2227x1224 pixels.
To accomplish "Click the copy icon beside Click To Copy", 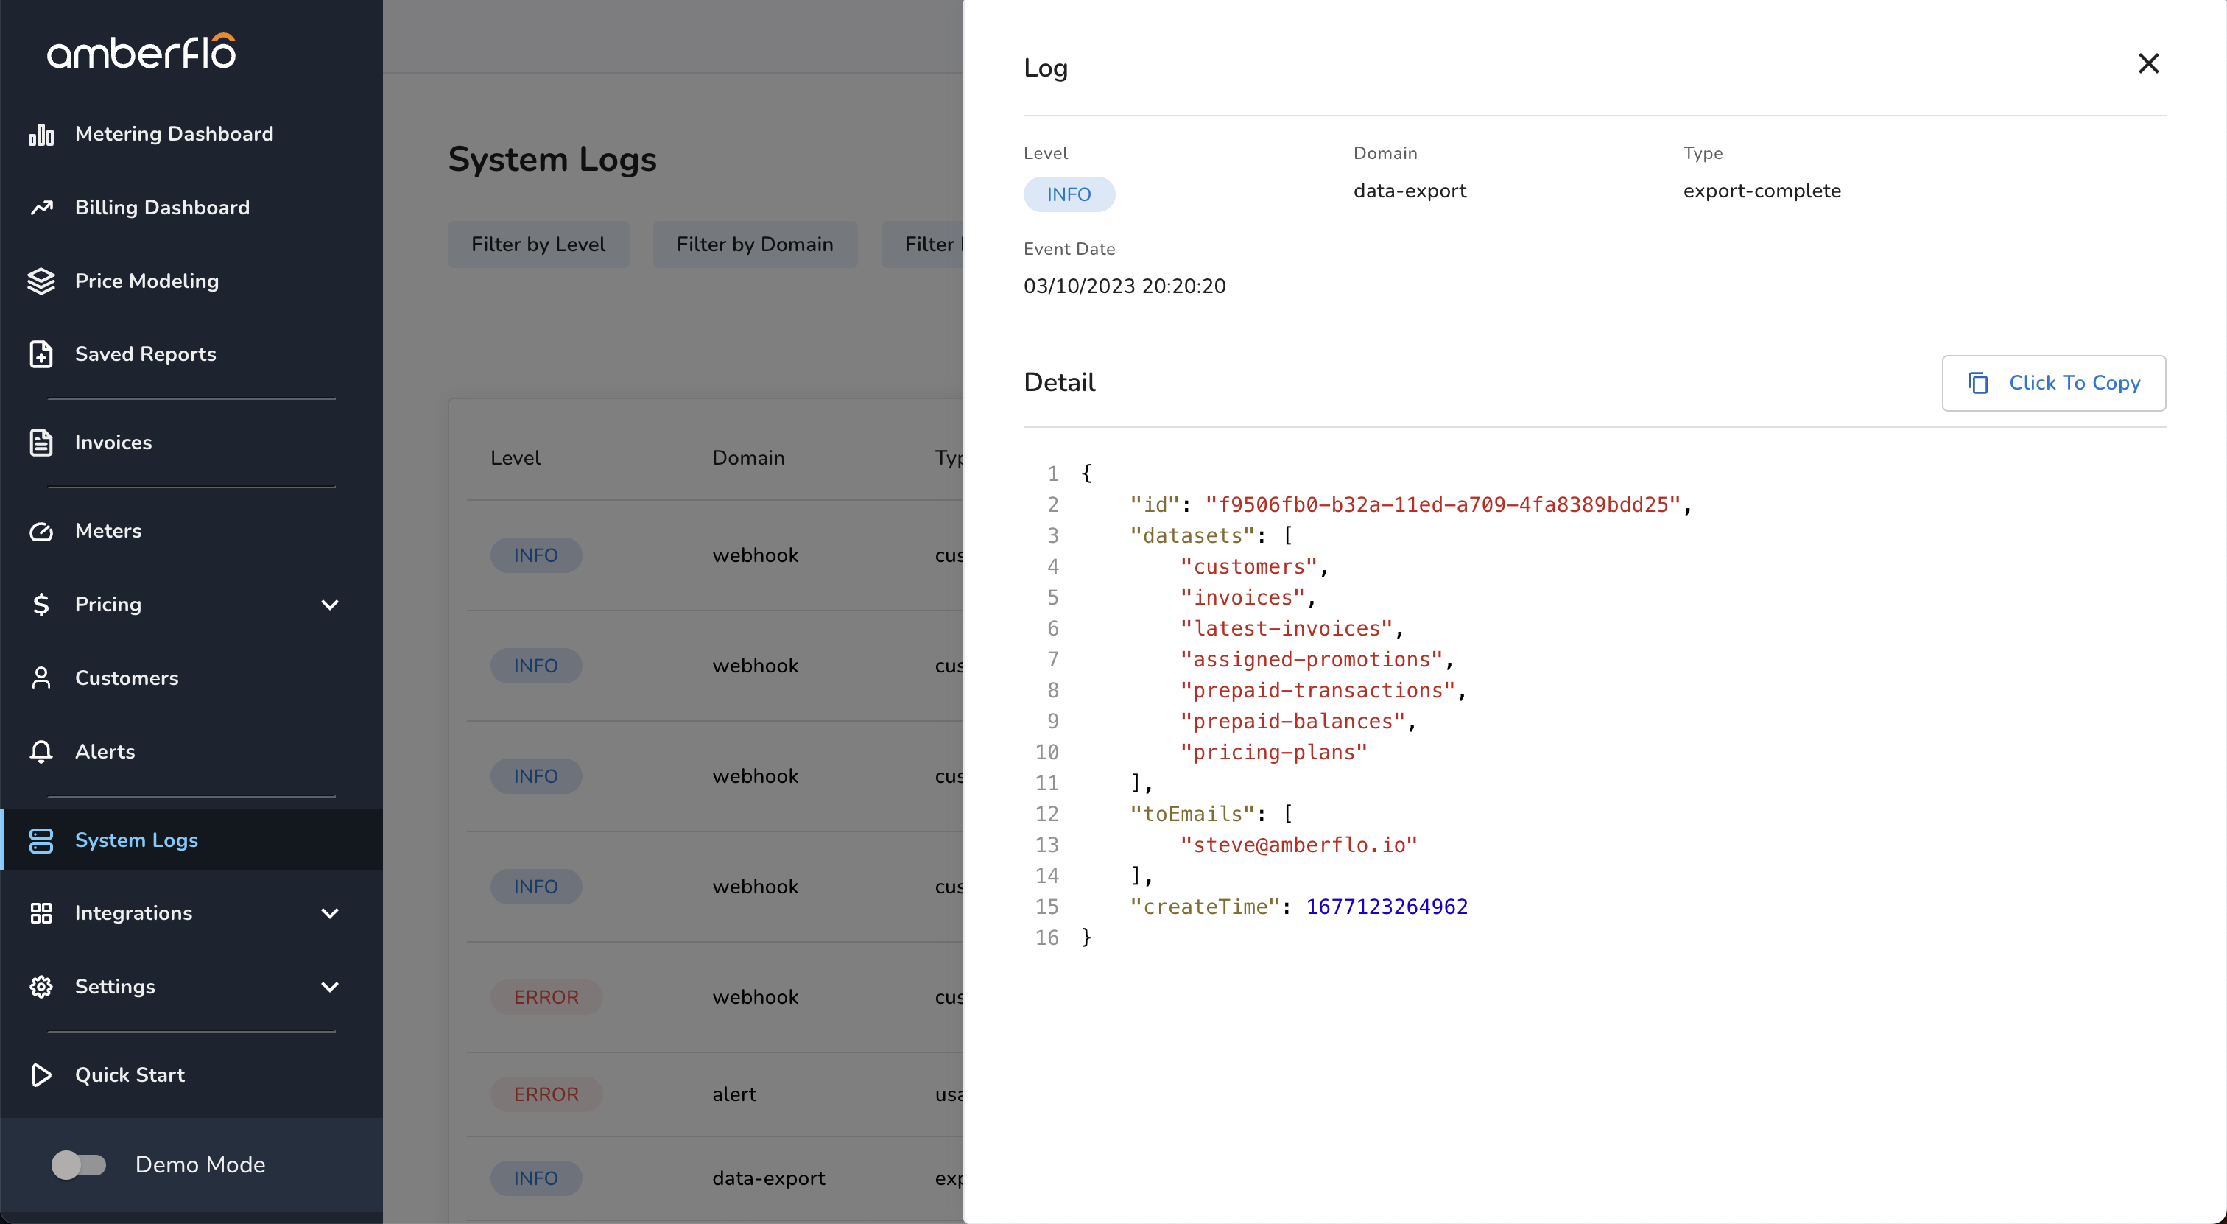I will [x=1978, y=383].
